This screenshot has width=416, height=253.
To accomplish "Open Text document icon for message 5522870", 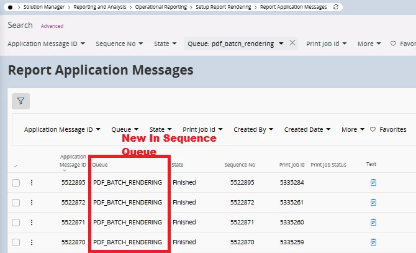I will (x=373, y=242).
